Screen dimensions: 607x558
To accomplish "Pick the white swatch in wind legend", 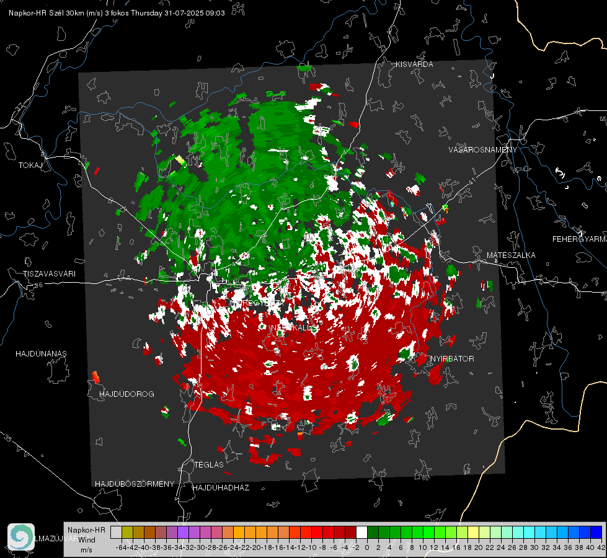I will pyautogui.click(x=361, y=532).
